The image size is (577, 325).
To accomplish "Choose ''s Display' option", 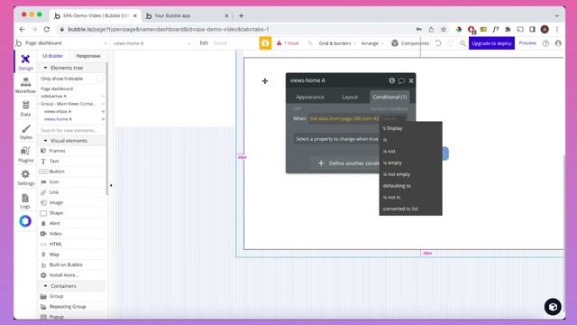I will 411,128.
